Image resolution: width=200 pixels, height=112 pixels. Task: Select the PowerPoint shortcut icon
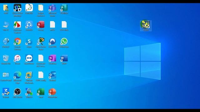pyautogui.click(x=52, y=92)
